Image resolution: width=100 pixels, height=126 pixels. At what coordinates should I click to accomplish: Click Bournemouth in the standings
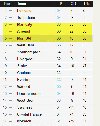29,93
